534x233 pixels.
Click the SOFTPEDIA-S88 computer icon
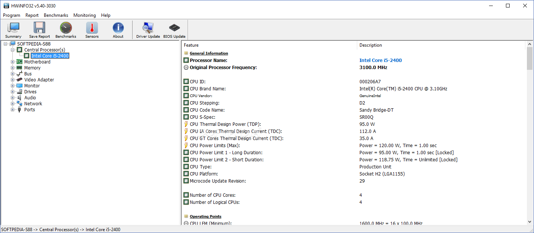[12, 44]
